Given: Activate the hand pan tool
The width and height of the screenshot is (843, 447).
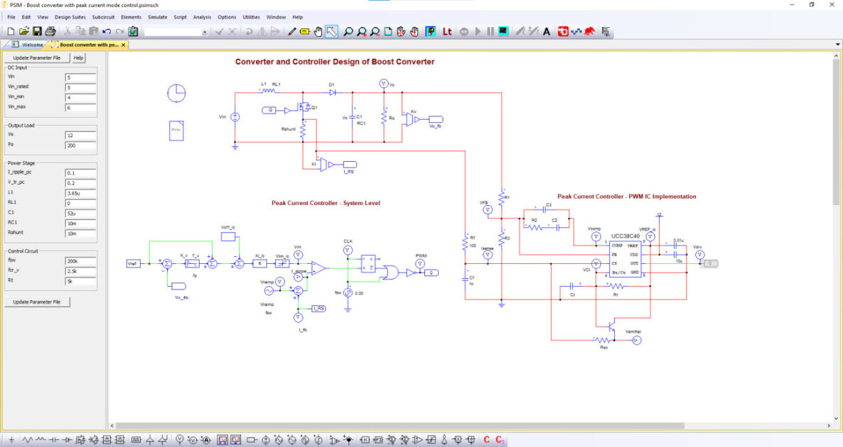Looking at the screenshot, I should pos(318,31).
